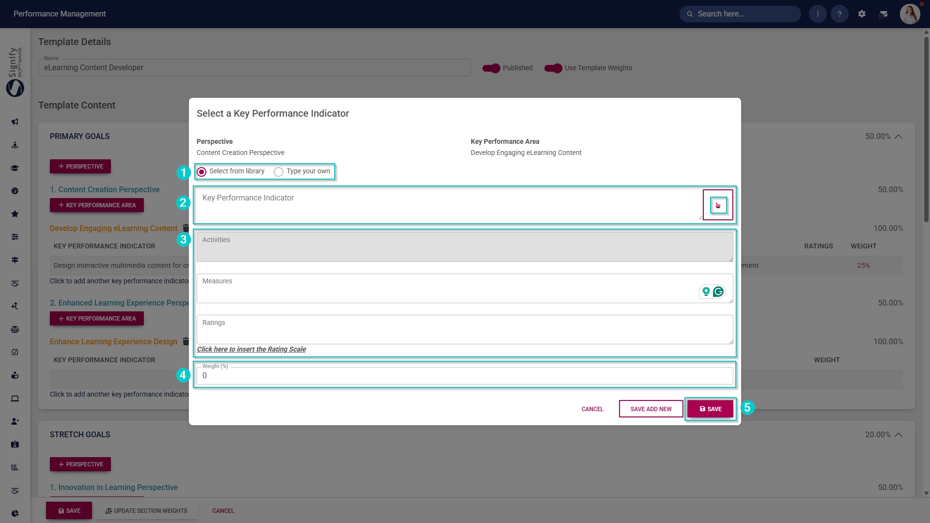Viewport: 930px width, 523px height.
Task: Collapse the Primary Goals section chevron
Action: tap(899, 137)
